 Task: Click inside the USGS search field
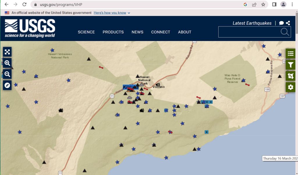point(249,32)
